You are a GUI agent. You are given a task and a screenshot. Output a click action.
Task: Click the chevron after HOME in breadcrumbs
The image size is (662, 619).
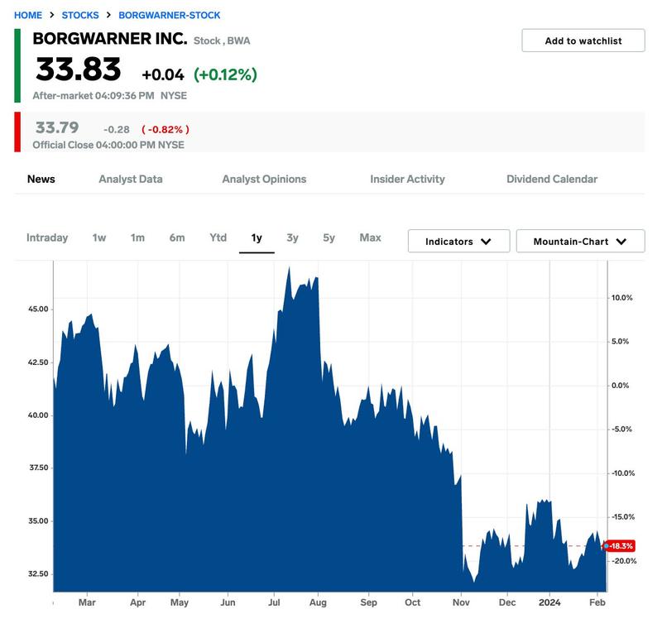[x=52, y=15]
